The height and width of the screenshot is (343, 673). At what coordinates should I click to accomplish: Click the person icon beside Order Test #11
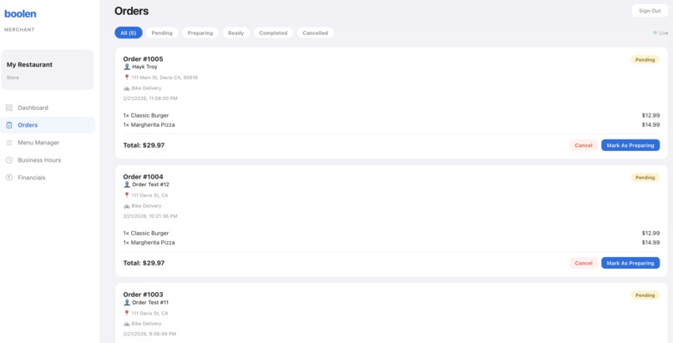coord(127,302)
